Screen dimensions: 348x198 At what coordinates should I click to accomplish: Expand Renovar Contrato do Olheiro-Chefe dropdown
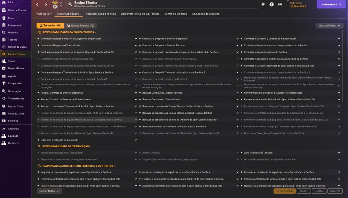click(237, 100)
